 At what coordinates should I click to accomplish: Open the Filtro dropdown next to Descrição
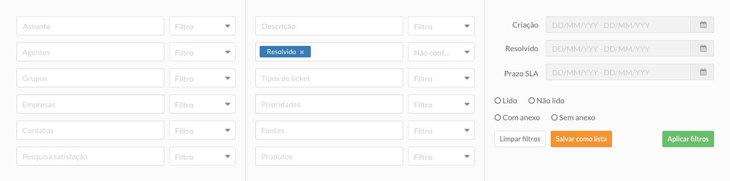pos(441,26)
